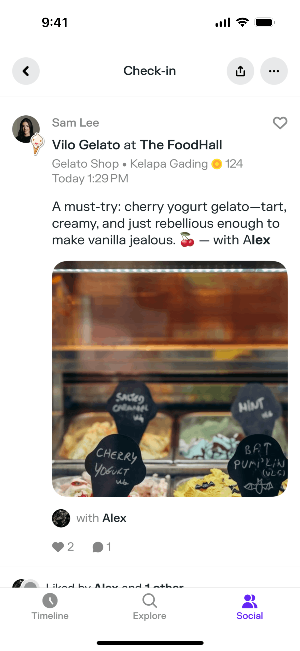Open Sam Lee's profile picture
This screenshot has height=651, width=300.
pyautogui.click(x=26, y=129)
